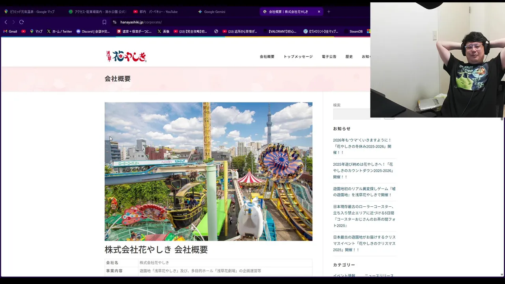Open site settings icon beside URL
This screenshot has height=284, width=505.
tap(114, 22)
